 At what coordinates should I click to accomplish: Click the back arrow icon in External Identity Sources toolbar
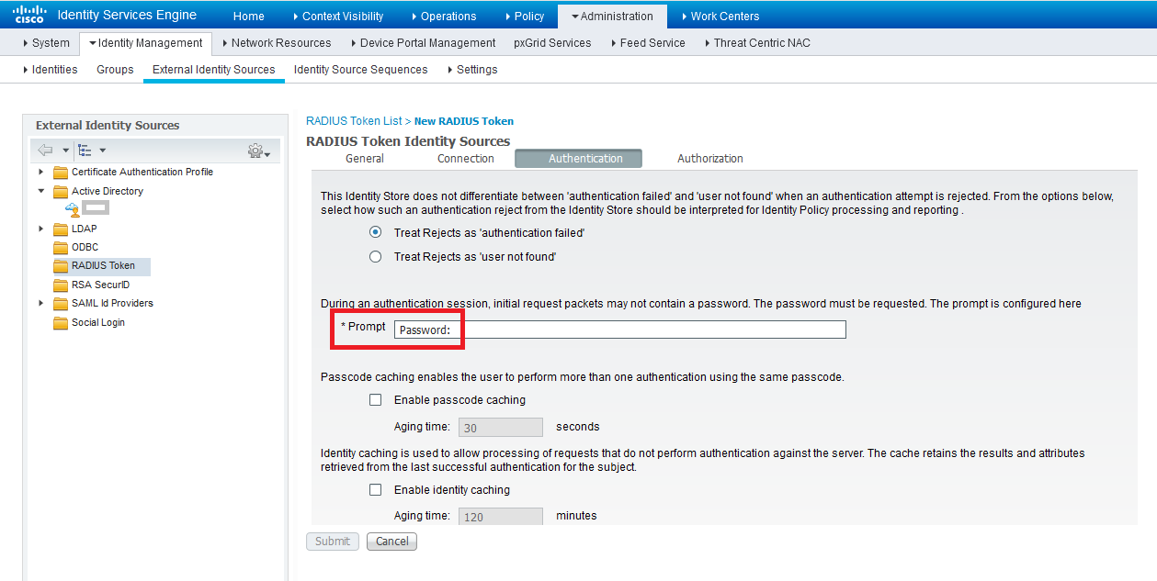[45, 150]
